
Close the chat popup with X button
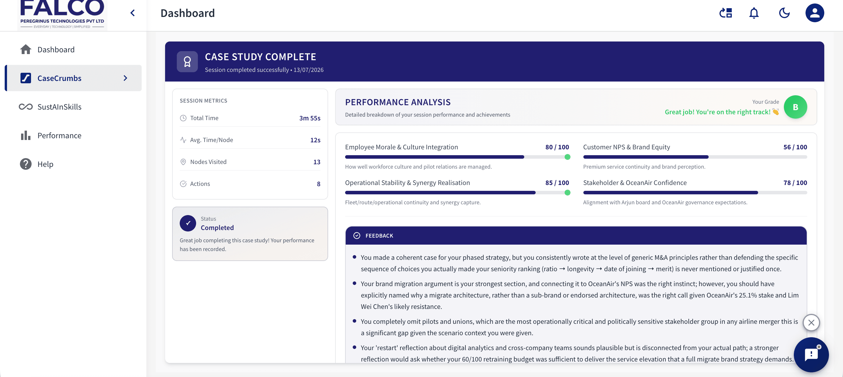coord(811,323)
